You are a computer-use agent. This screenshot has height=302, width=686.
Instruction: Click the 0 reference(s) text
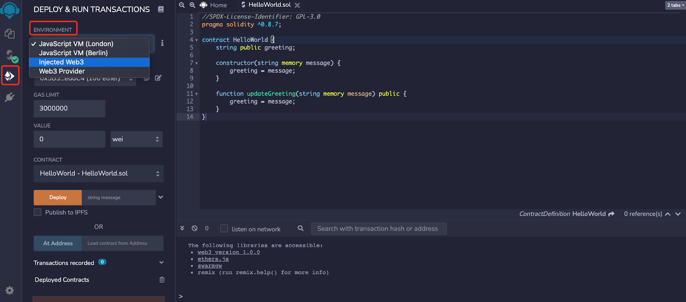pos(643,214)
